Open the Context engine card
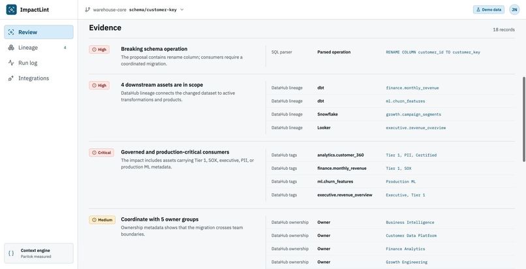Image resolution: width=526 pixels, height=269 pixels. point(39,253)
